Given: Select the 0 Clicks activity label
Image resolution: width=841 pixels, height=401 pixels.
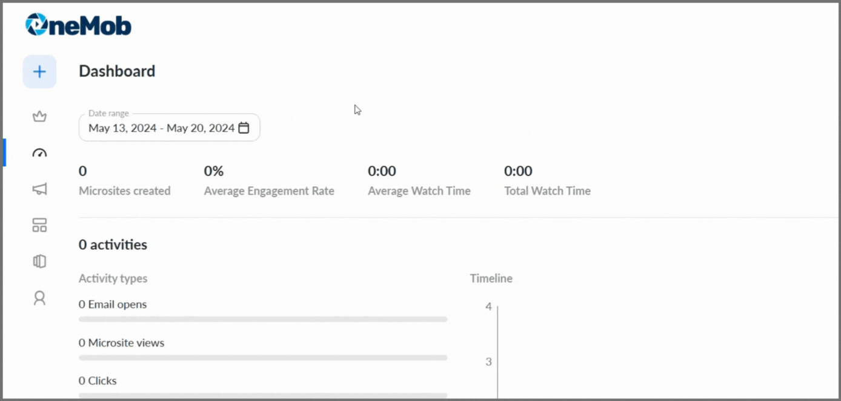Looking at the screenshot, I should 98,380.
